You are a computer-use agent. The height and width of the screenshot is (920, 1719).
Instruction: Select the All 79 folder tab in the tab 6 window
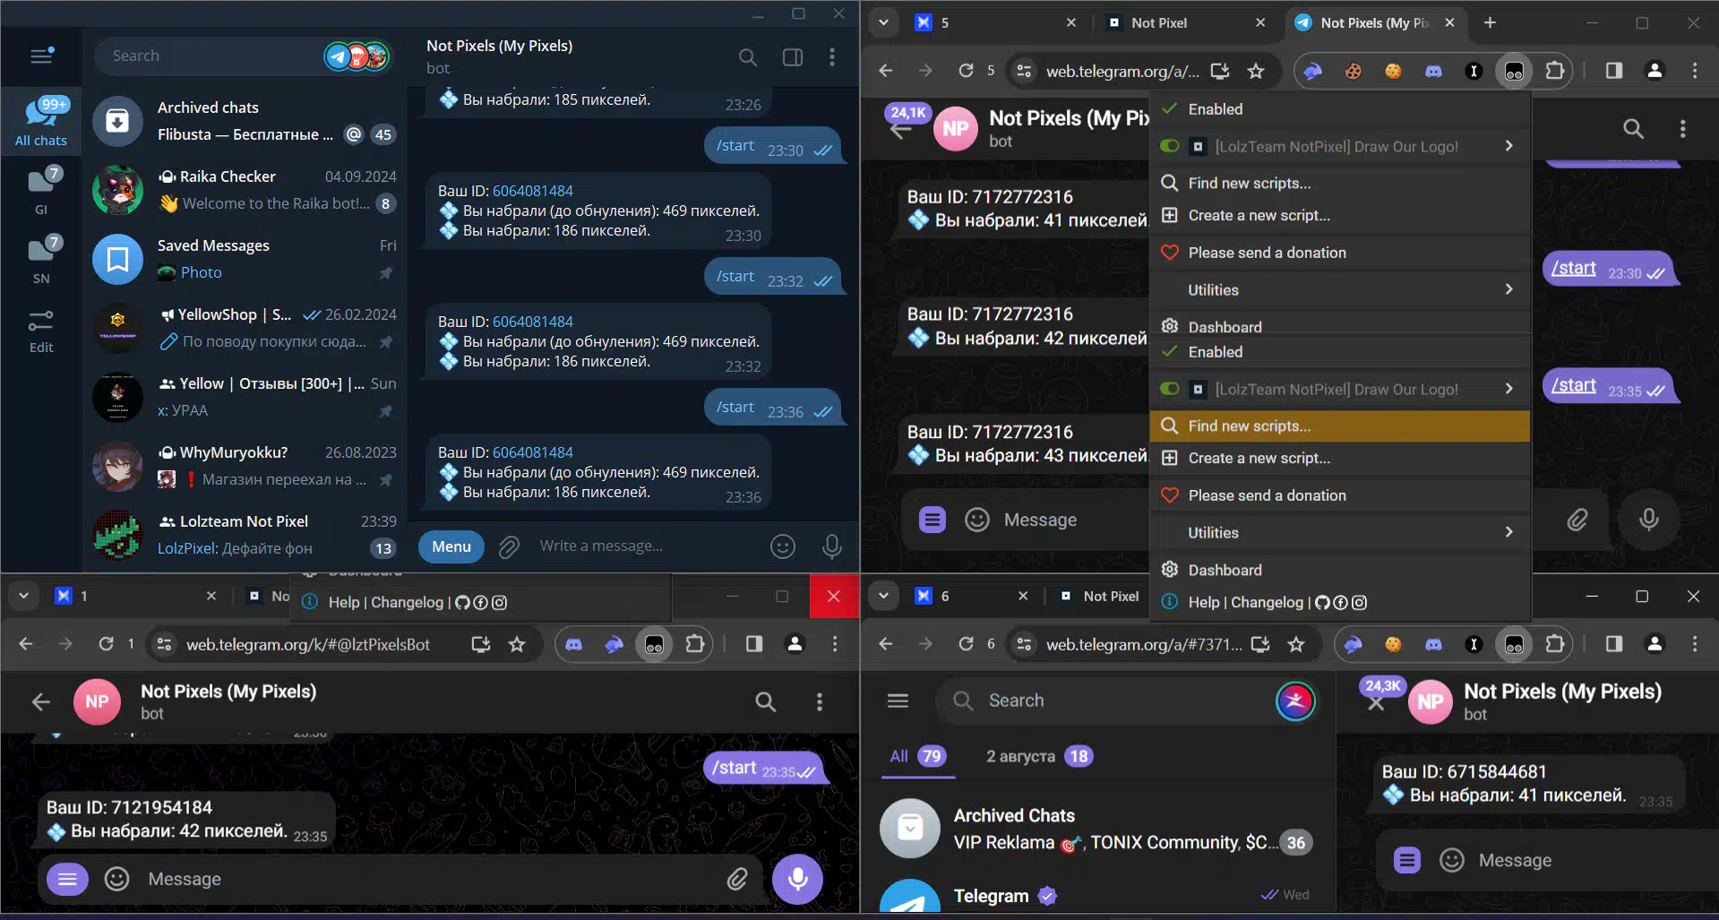[x=917, y=756]
